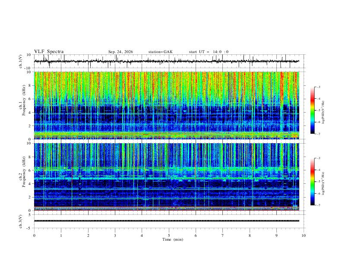Screen dimensions: 342x264
Task: Click the 5 minute tick on time axis
Action: point(169,236)
